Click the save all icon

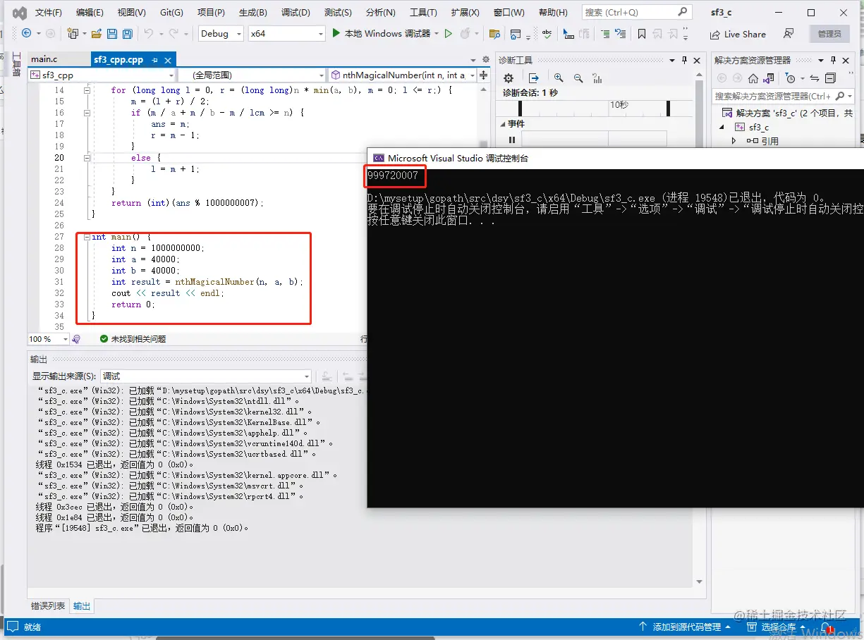[127, 33]
